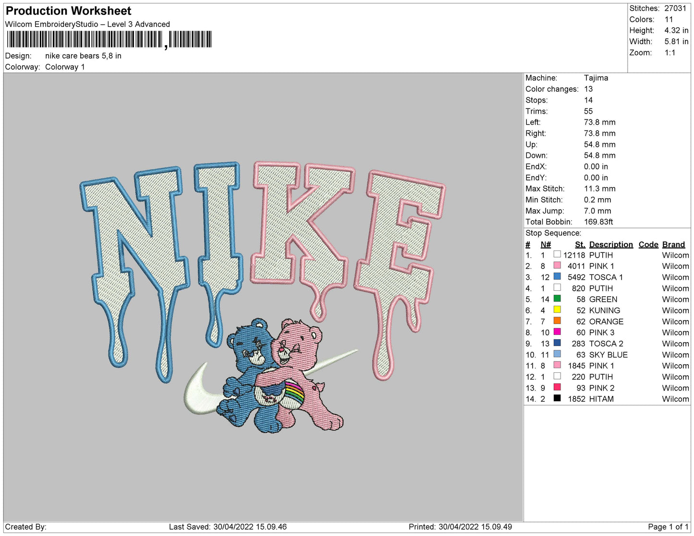Select the magenta PINK 3 swatch
Viewport: 694px width, 536px height.
557,332
